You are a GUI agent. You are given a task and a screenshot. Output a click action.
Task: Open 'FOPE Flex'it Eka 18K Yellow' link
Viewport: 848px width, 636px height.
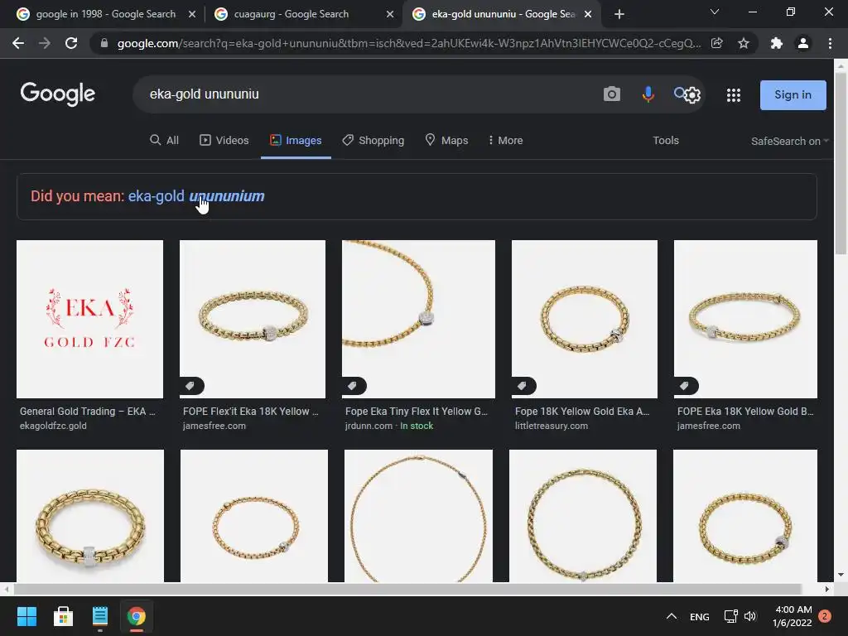pyautogui.click(x=250, y=411)
